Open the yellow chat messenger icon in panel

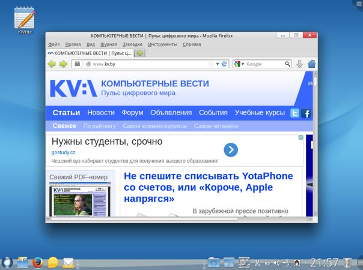click(53, 263)
